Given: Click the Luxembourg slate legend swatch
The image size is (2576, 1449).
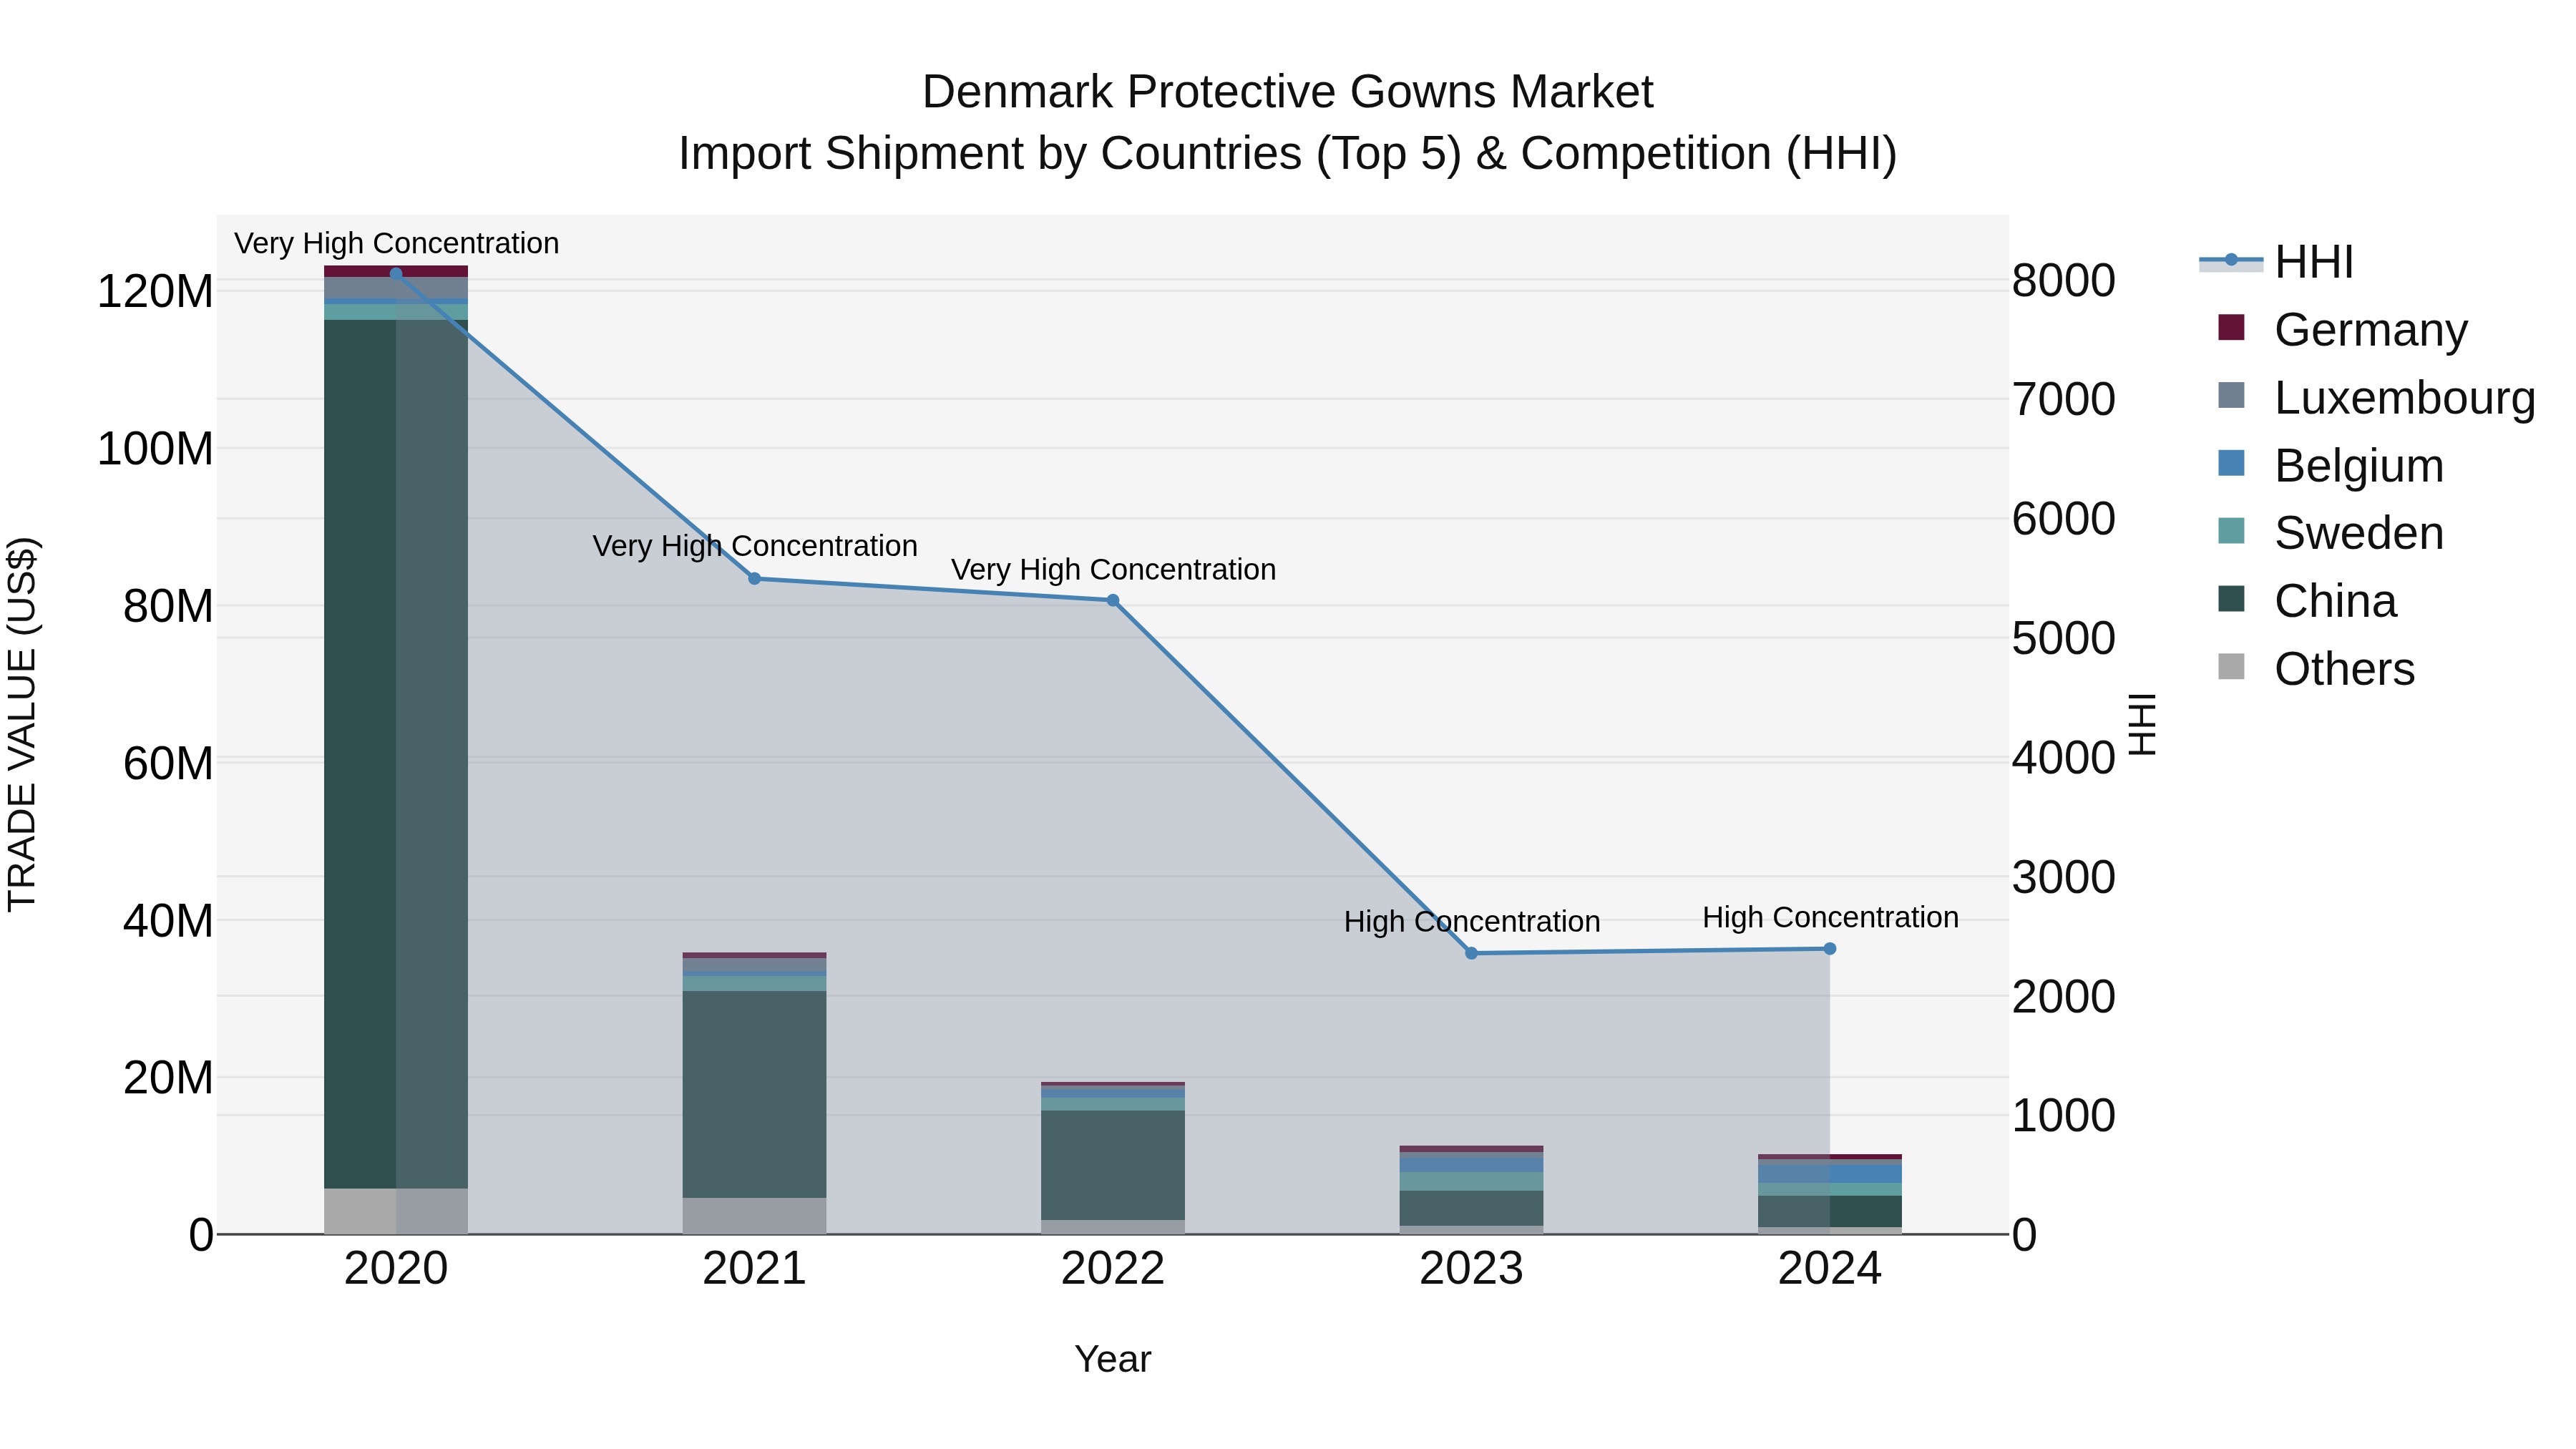Looking at the screenshot, I should pyautogui.click(x=2231, y=395).
